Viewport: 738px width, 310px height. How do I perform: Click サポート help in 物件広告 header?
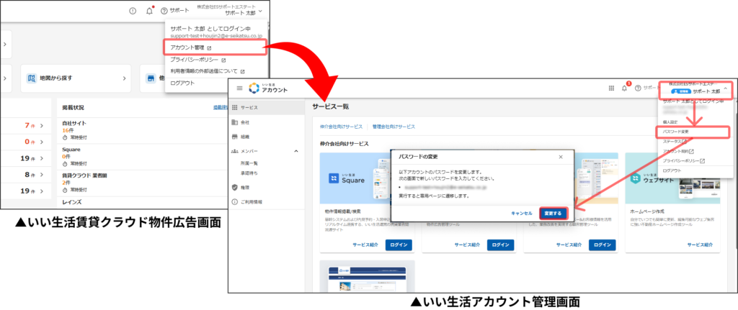click(174, 10)
